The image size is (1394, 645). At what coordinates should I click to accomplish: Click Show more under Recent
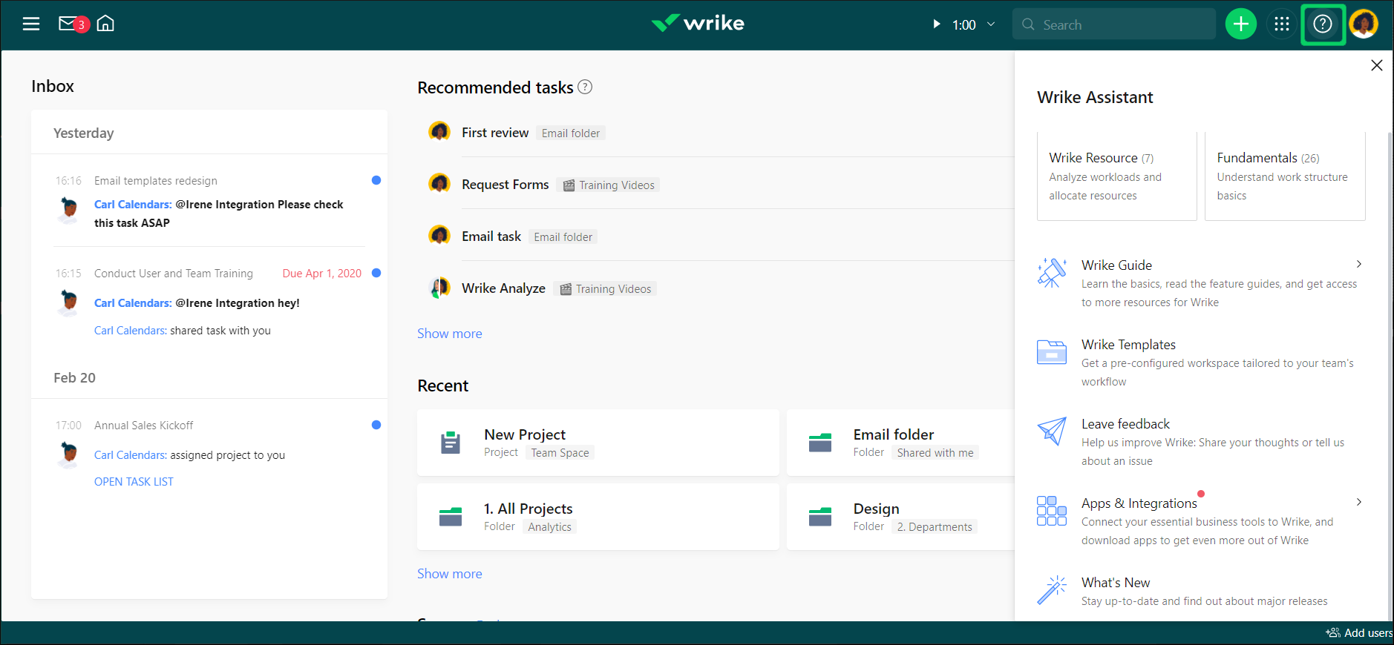coord(450,574)
